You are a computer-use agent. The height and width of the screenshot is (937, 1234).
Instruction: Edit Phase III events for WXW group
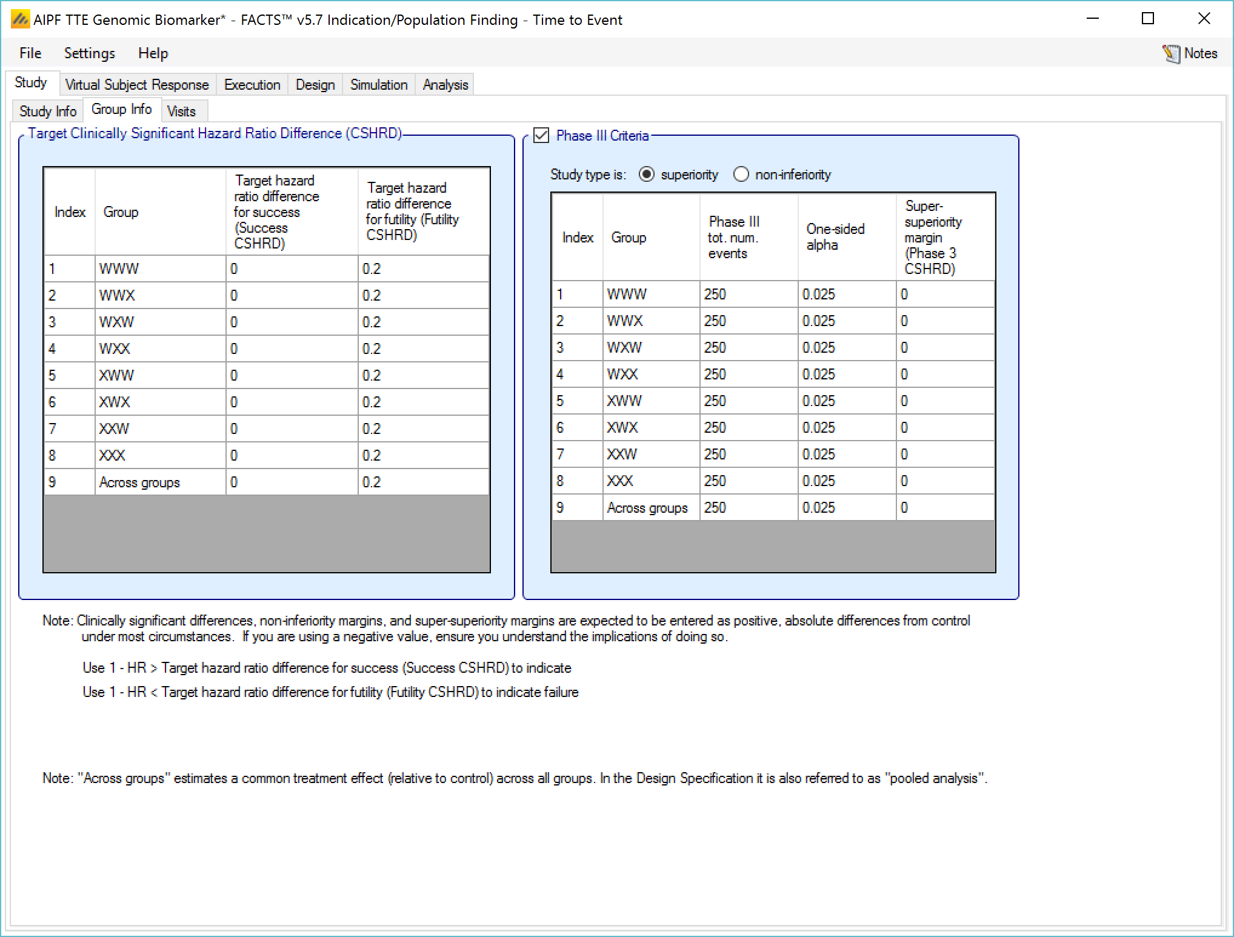(x=748, y=348)
